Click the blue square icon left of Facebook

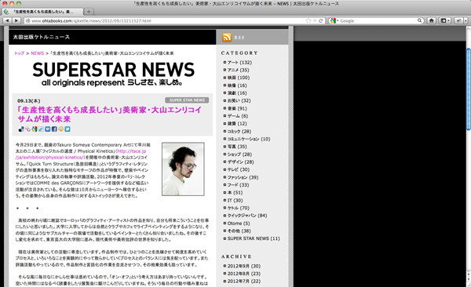[47, 129]
